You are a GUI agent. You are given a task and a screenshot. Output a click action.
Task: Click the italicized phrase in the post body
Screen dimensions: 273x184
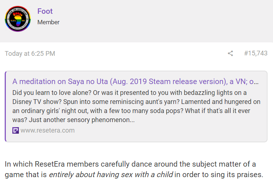pyautogui.click(x=111, y=175)
